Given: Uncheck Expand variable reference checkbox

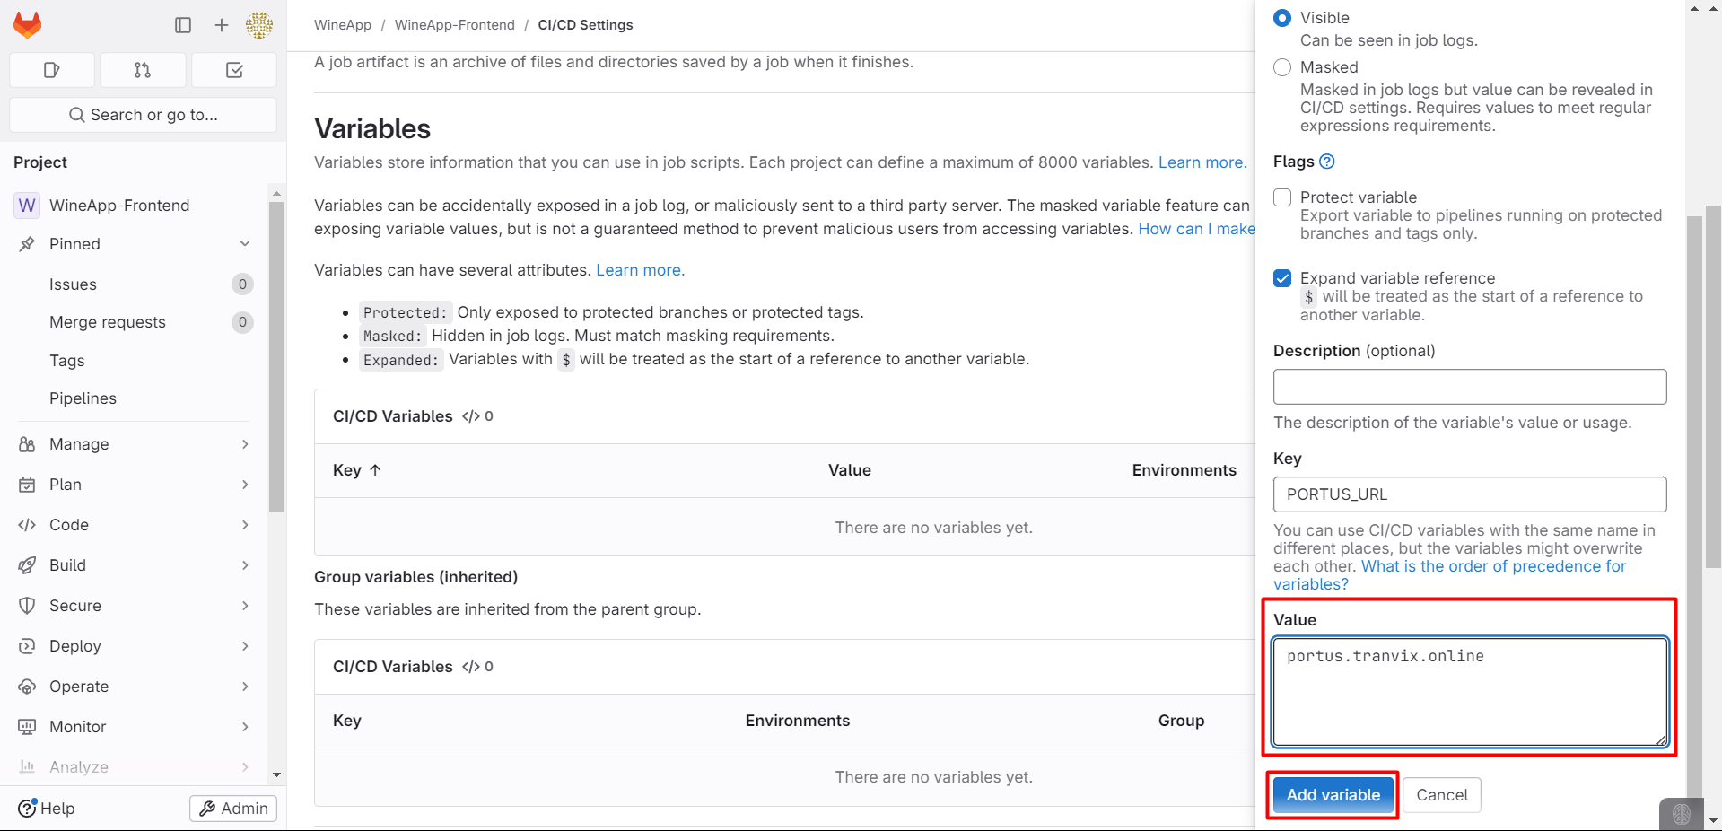Looking at the screenshot, I should point(1282,278).
